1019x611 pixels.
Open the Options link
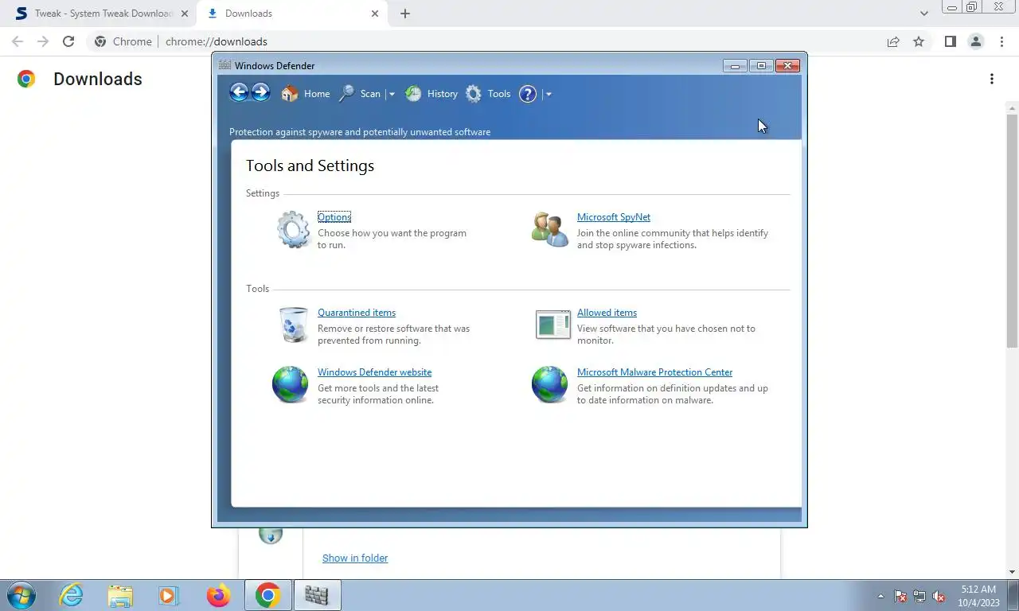click(x=334, y=217)
